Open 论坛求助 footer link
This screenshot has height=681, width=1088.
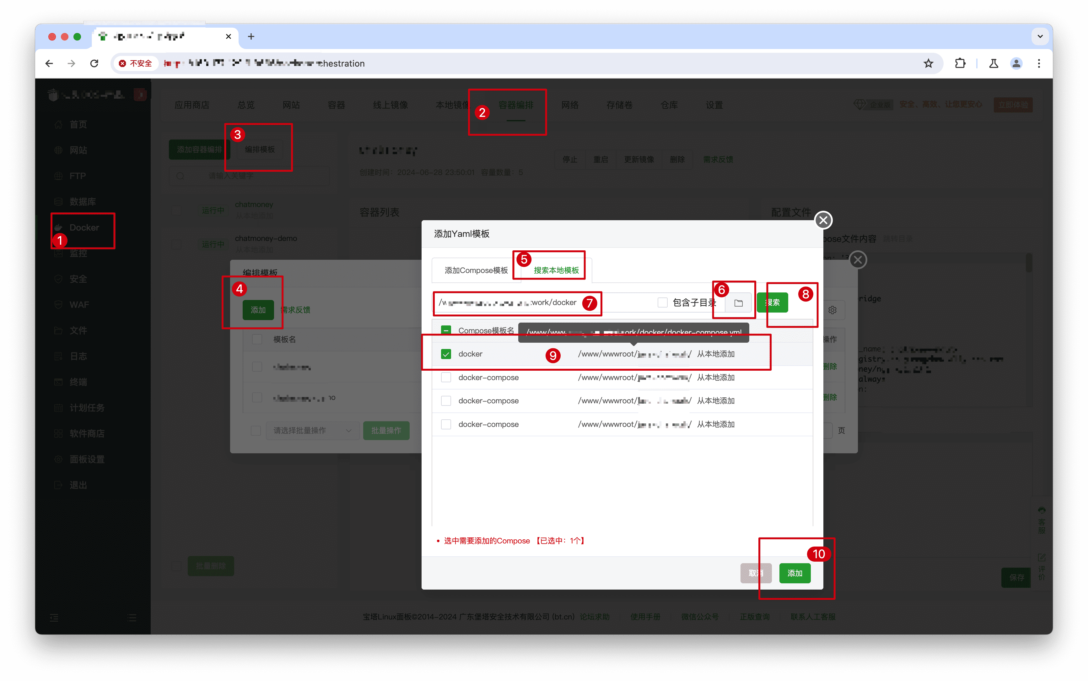(595, 617)
